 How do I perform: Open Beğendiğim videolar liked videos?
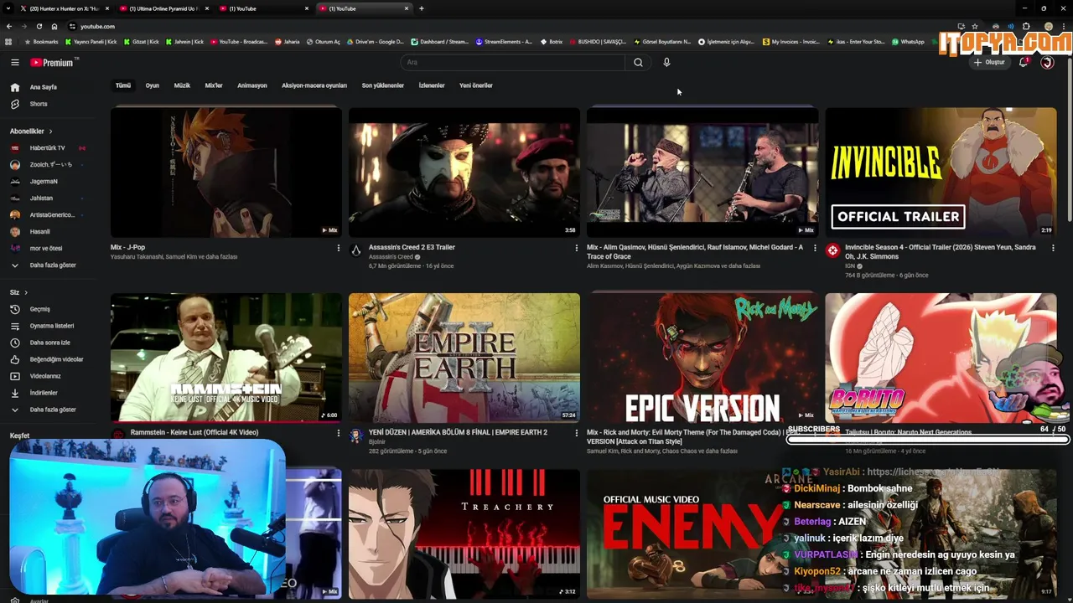[x=56, y=359]
